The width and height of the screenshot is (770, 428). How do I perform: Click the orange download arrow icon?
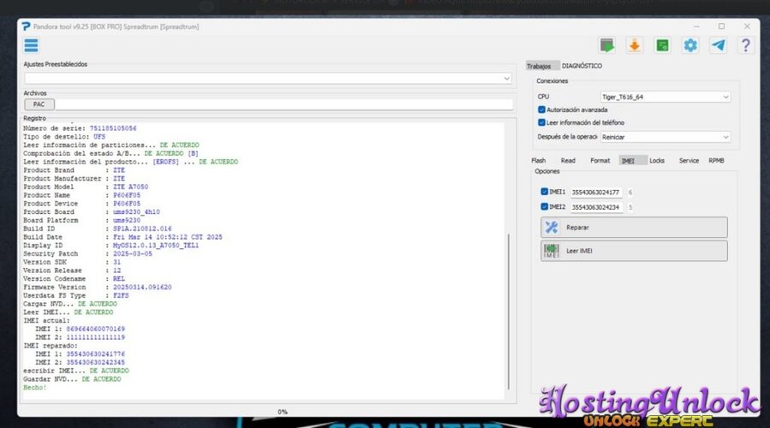pyautogui.click(x=635, y=45)
